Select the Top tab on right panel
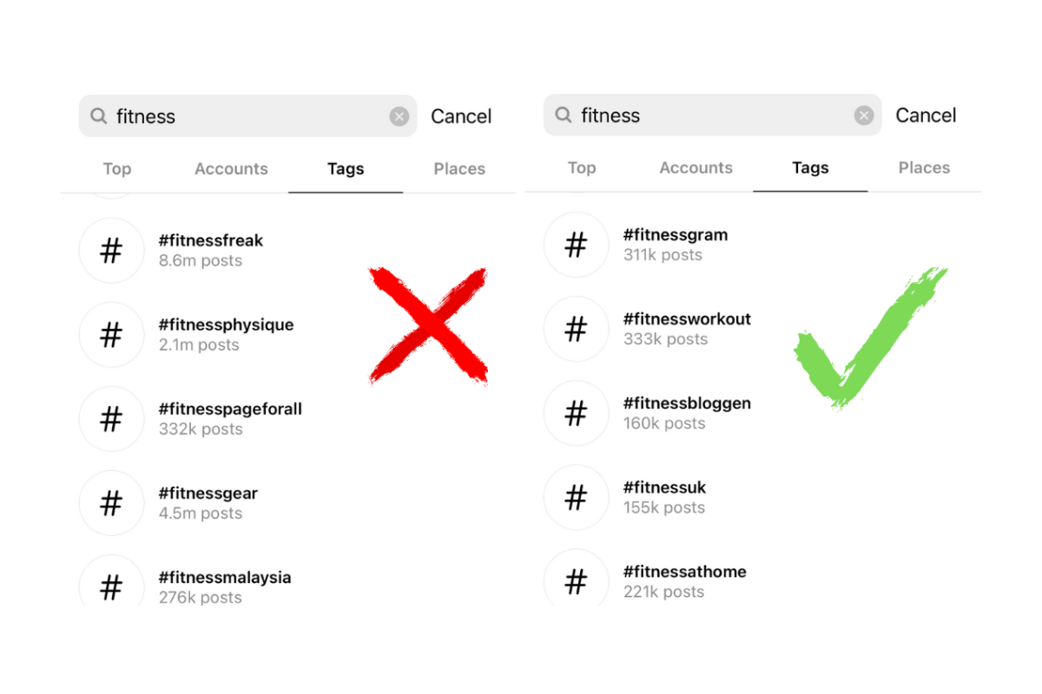1042x694 pixels. point(581,168)
